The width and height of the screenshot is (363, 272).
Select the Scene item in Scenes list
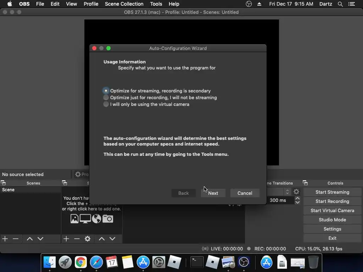coord(30,190)
